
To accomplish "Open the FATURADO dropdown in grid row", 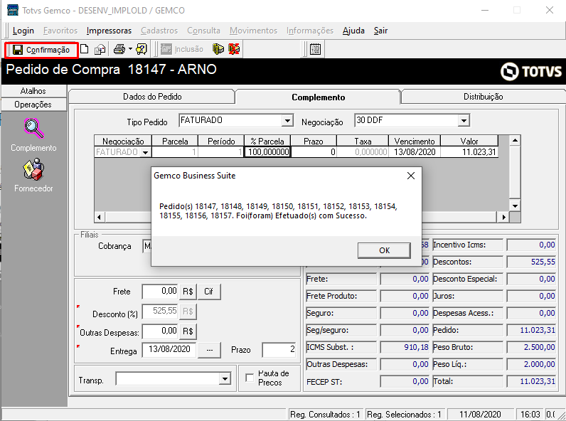I will point(145,152).
